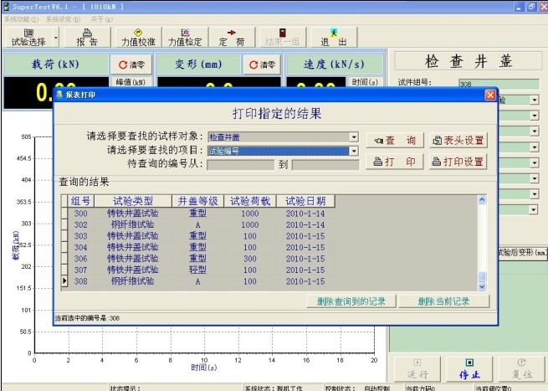This screenshot has width=548, height=391.
Task: Click the 组号 column header
Action: pos(80,201)
